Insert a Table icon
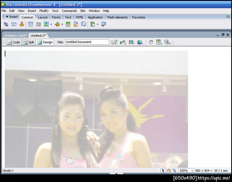Image resolution: width=232 pixels, height=182 pixels. click(31, 24)
